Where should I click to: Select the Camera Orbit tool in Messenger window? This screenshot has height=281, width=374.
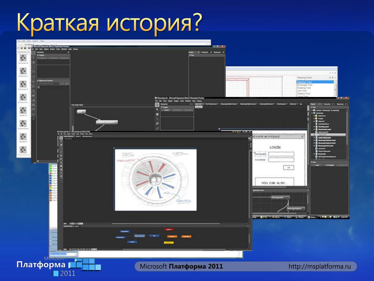(x=157, y=124)
